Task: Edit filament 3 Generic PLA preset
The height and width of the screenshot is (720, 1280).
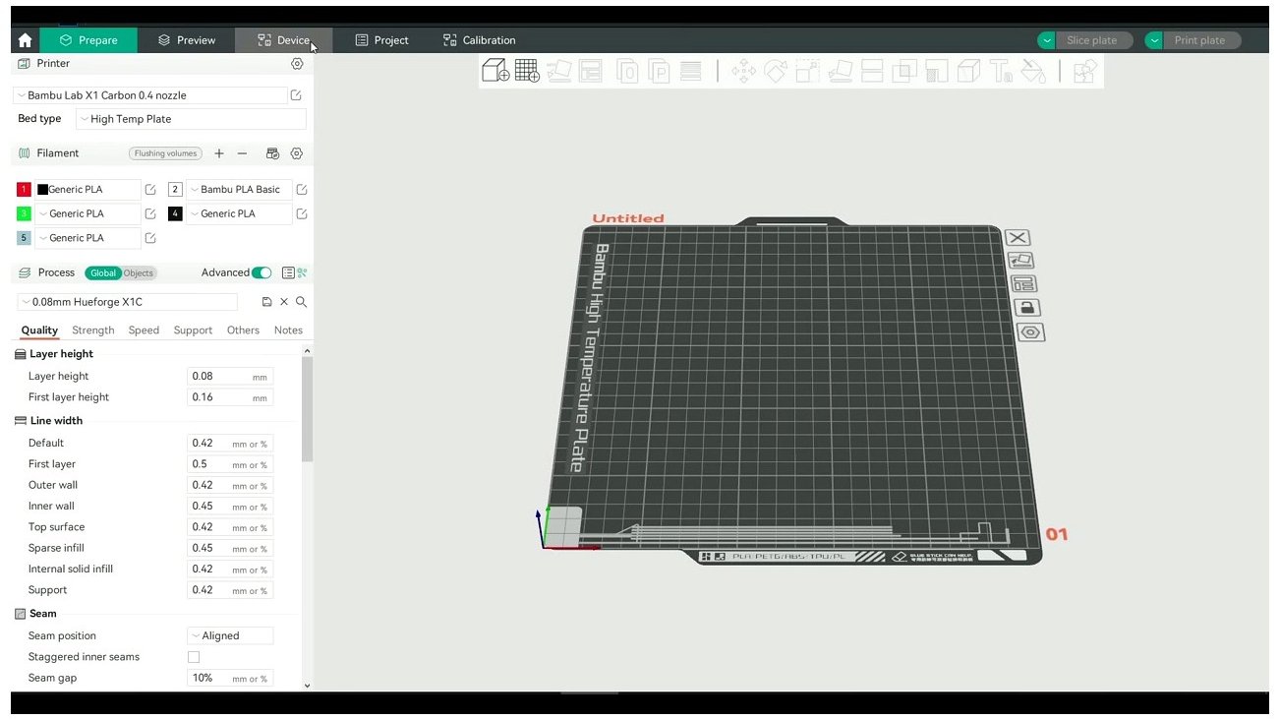Action: (150, 213)
